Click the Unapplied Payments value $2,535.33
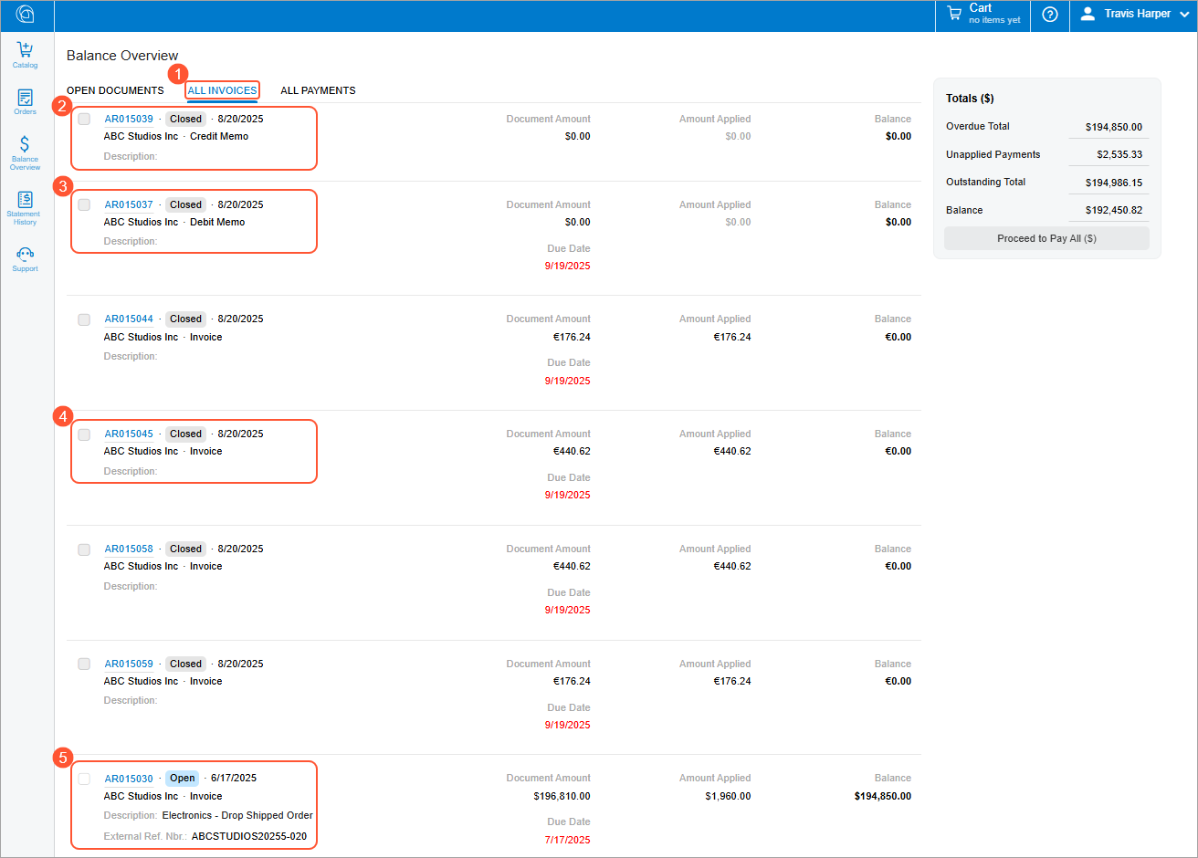The width and height of the screenshot is (1198, 858). [x=1119, y=155]
